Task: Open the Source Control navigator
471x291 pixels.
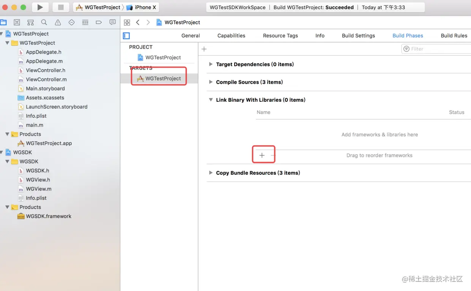Action: [17, 22]
